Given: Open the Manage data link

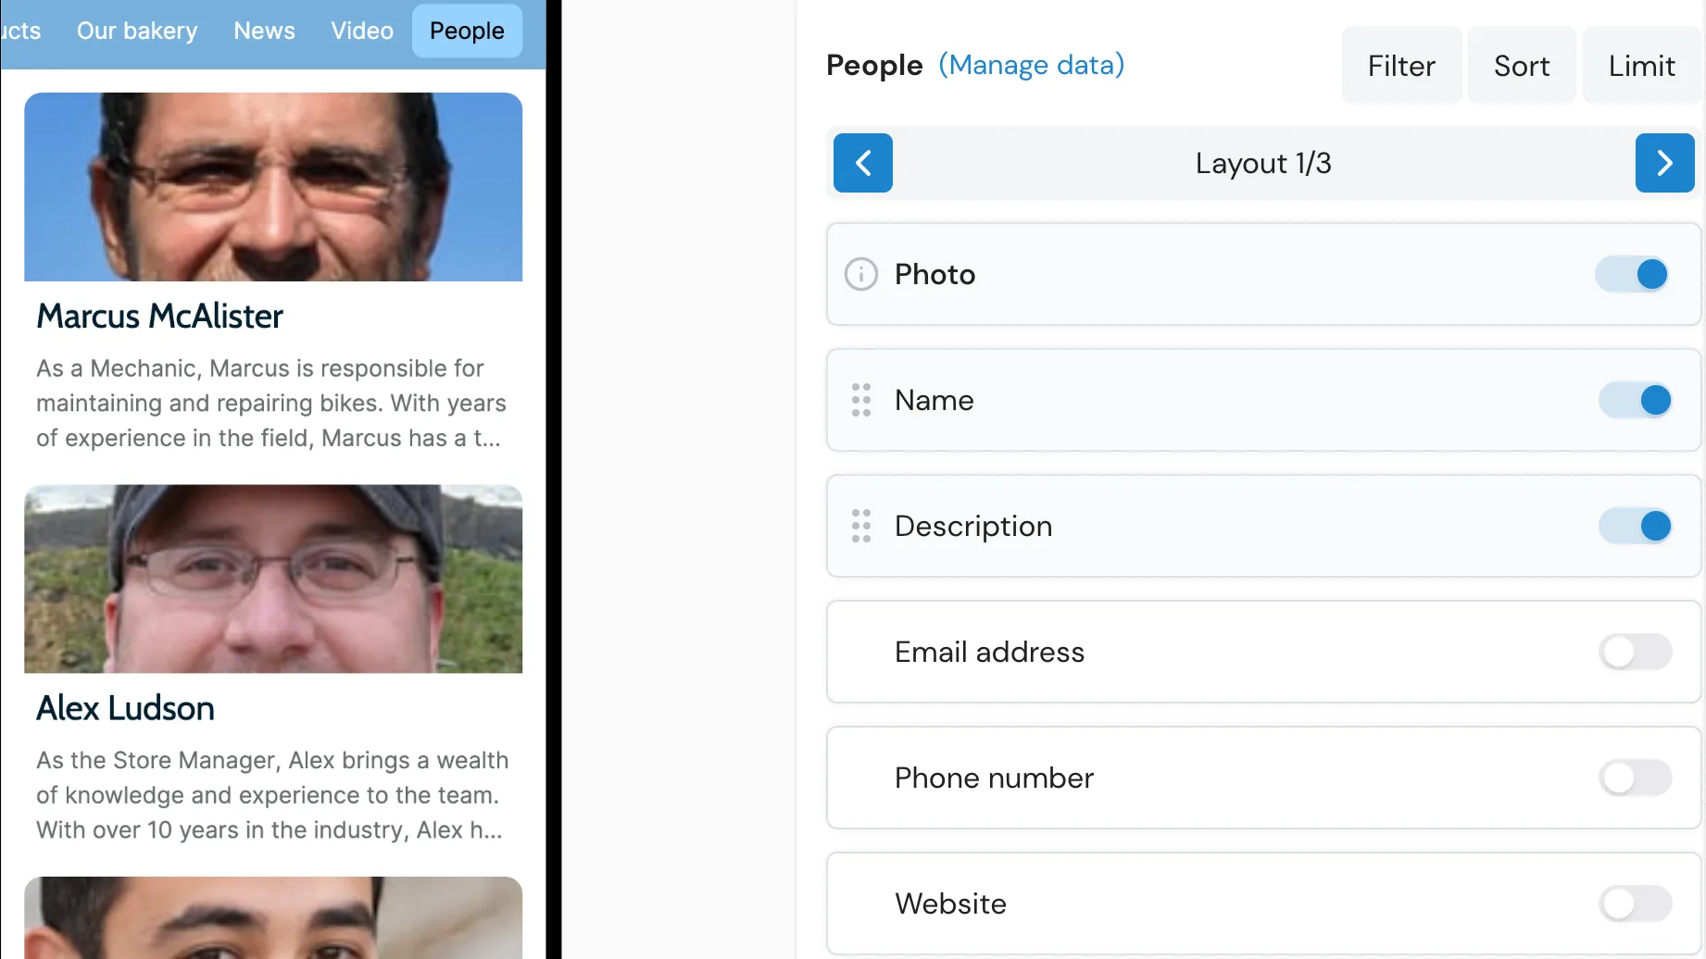Looking at the screenshot, I should pos(1031,65).
